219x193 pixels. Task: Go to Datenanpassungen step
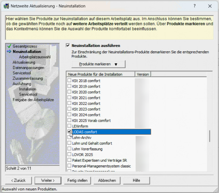pos(28,68)
